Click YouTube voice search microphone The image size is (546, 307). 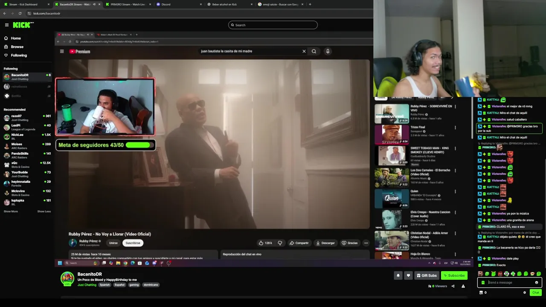coord(328,51)
